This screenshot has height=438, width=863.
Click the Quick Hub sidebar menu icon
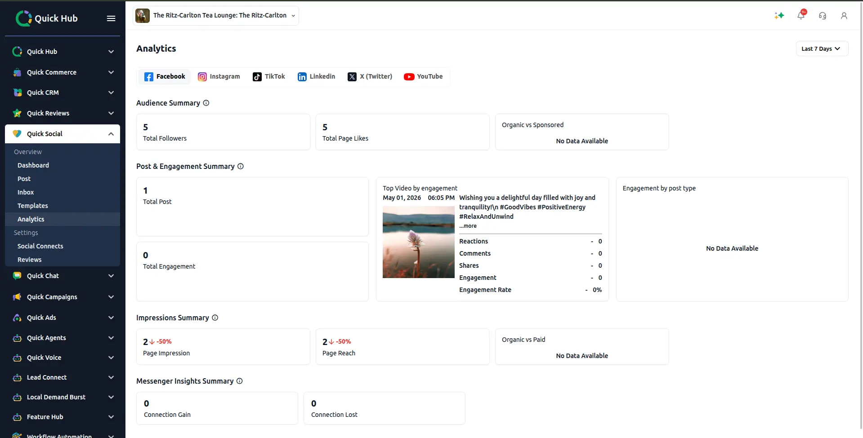point(17,52)
